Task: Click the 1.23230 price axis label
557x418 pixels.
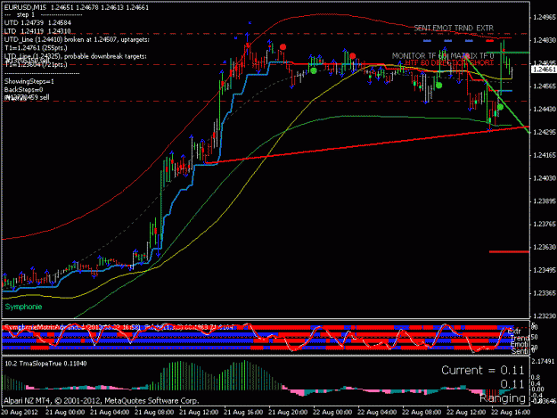Action: point(545,316)
